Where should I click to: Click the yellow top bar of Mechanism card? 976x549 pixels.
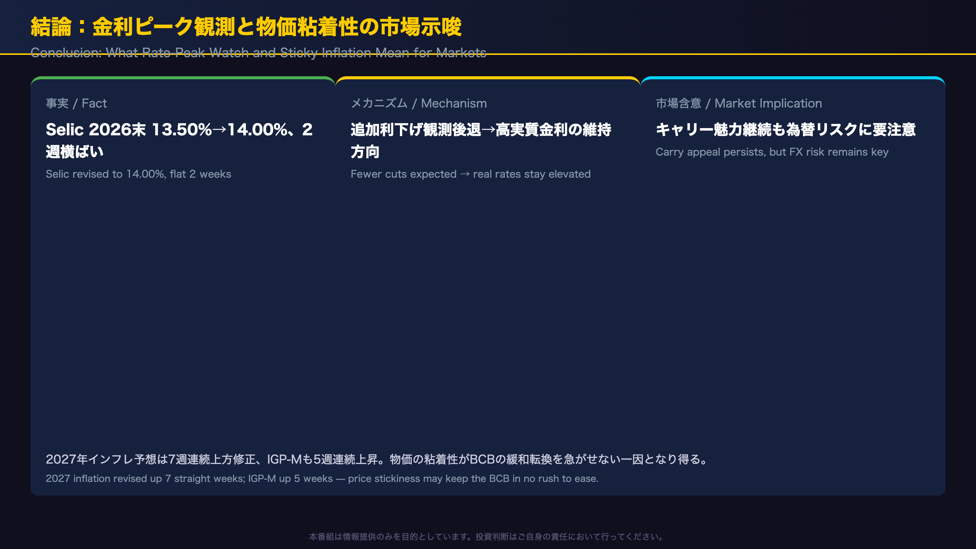pyautogui.click(x=488, y=78)
